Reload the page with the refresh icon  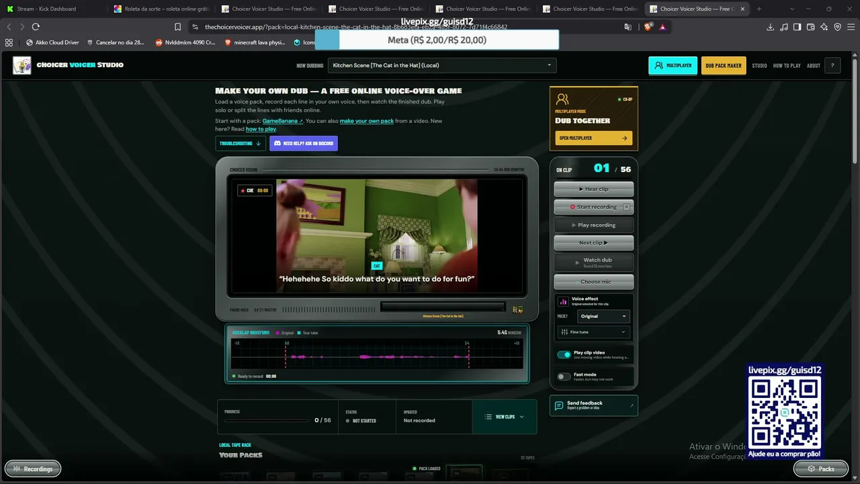point(36,27)
